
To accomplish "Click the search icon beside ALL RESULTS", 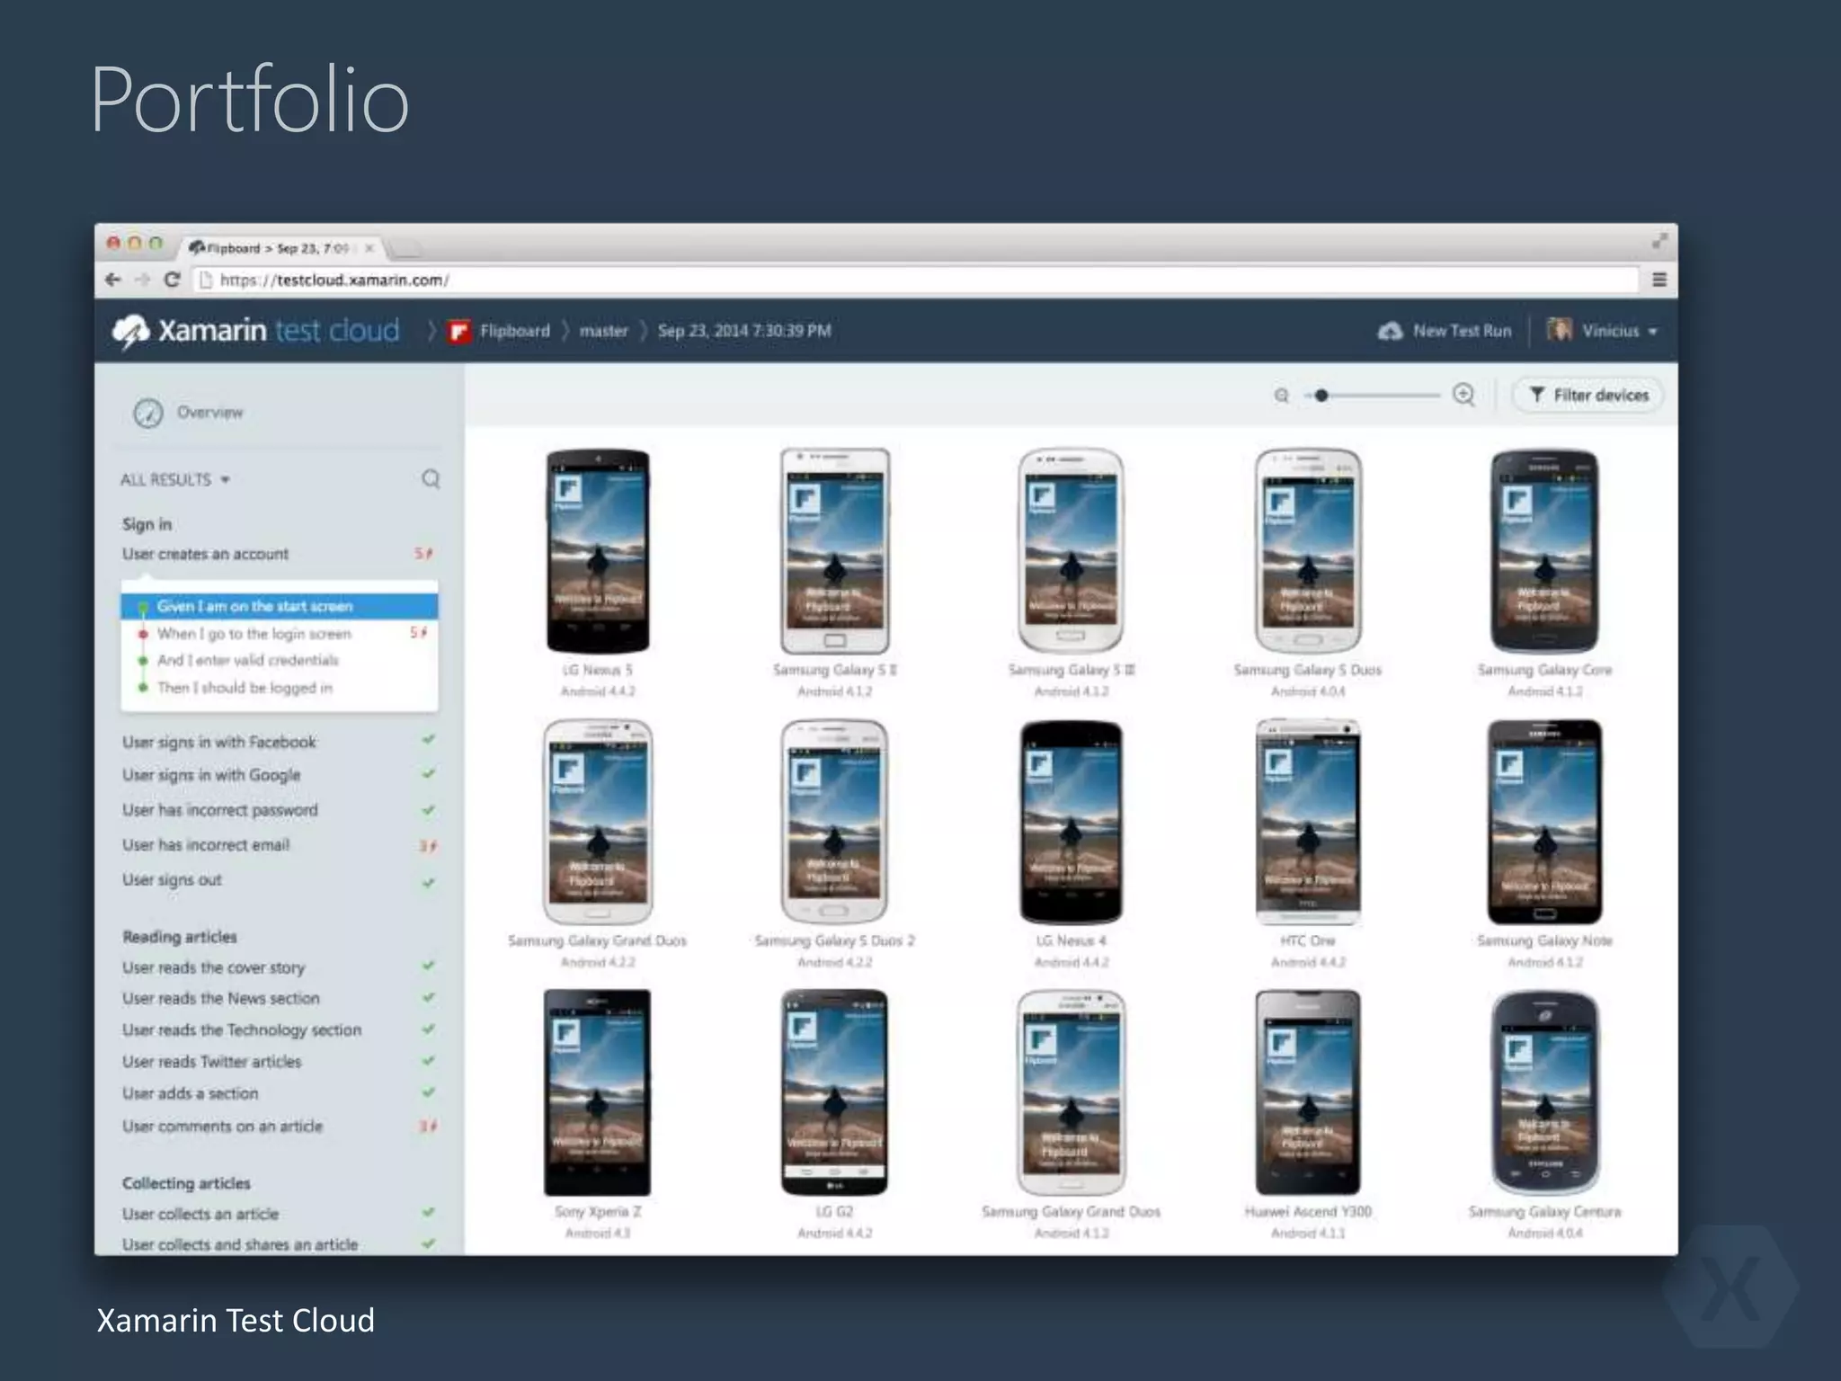I will pyautogui.click(x=431, y=478).
